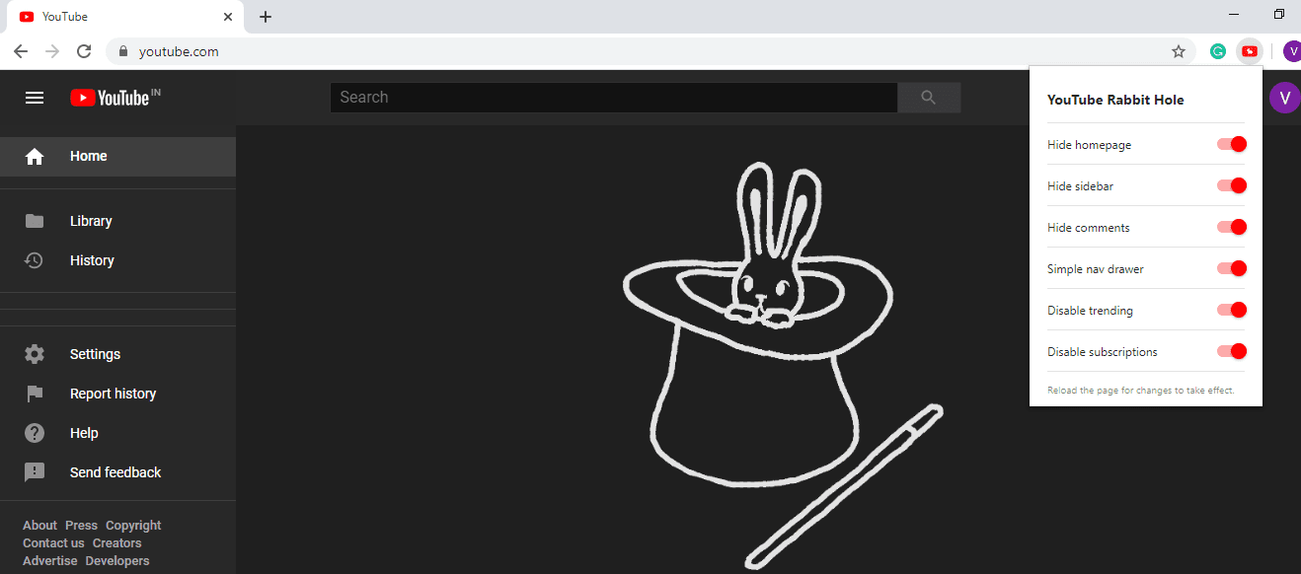Image resolution: width=1301 pixels, height=574 pixels.
Task: Switch off the Disable trending toggle
Action: pos(1232,310)
